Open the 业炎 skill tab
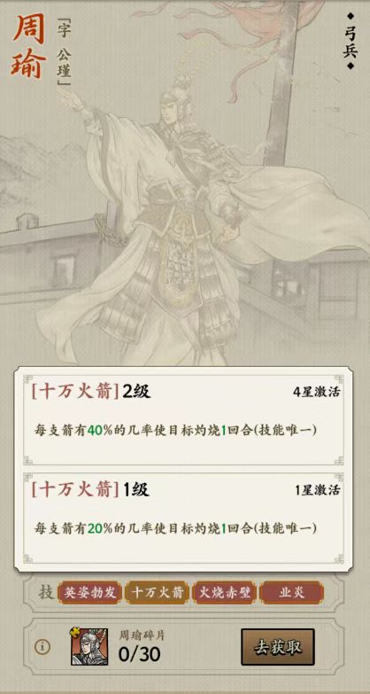370x694 pixels. [292, 593]
